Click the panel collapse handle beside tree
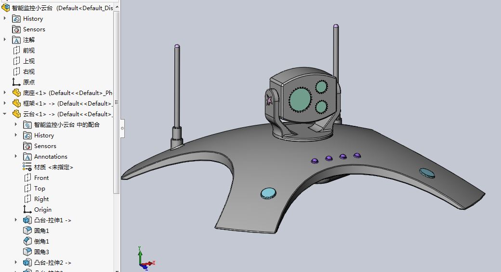This screenshot has width=501, height=272. point(122,128)
